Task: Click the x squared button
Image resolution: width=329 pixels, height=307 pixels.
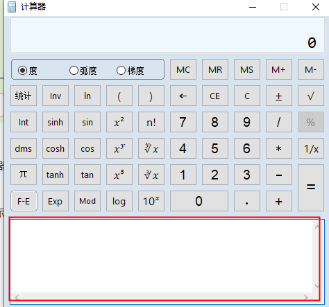Action: (119, 122)
